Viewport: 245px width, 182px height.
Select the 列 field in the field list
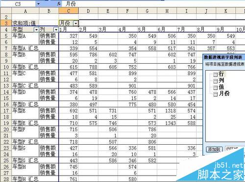click(x=221, y=80)
